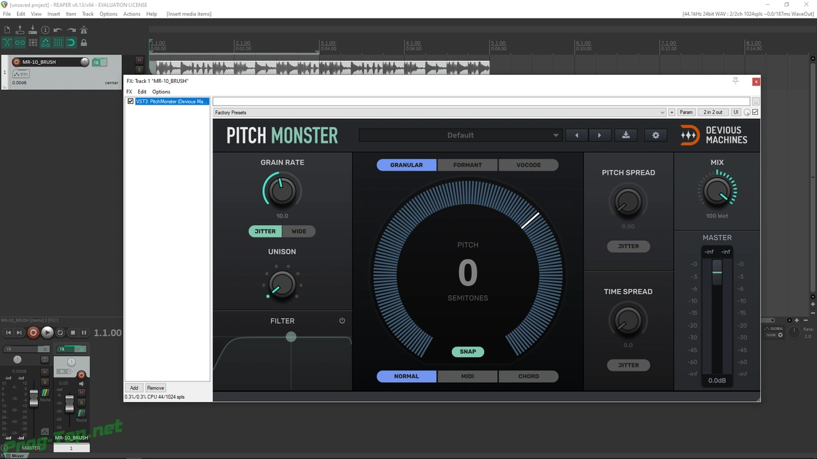Click the Remove button in FX chain
The width and height of the screenshot is (817, 459).
pos(155,388)
